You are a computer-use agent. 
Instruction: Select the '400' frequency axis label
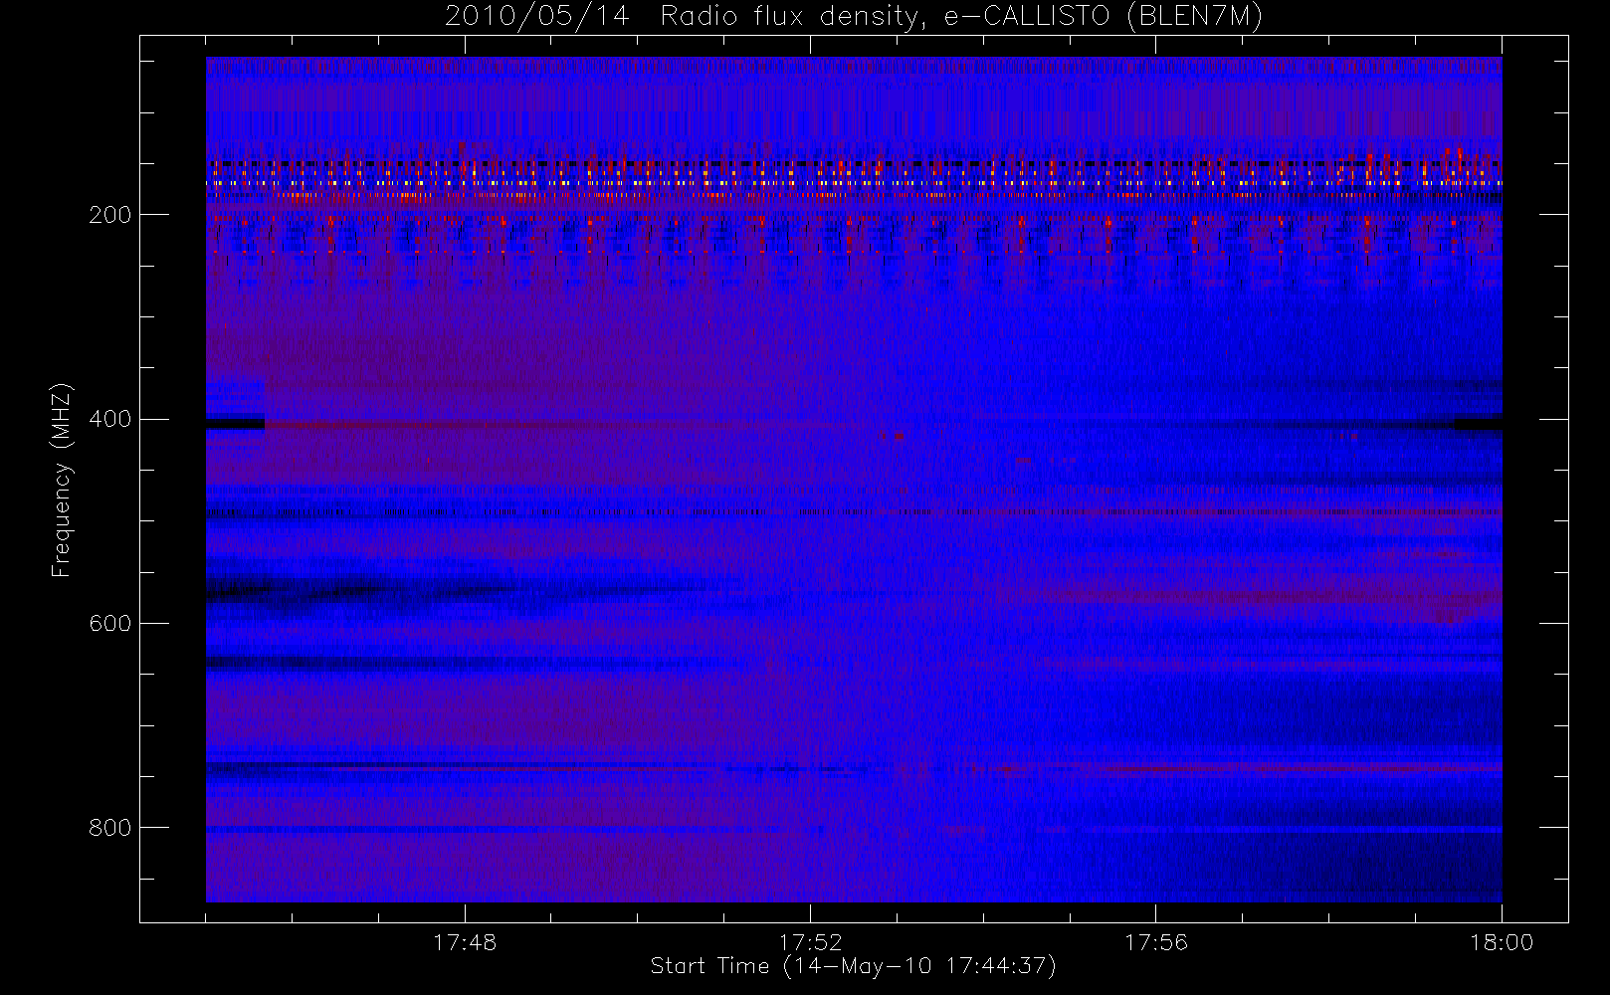(110, 419)
